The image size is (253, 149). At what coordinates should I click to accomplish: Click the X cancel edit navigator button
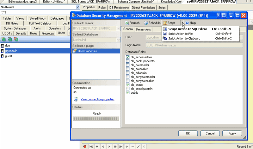[x=144, y=146]
